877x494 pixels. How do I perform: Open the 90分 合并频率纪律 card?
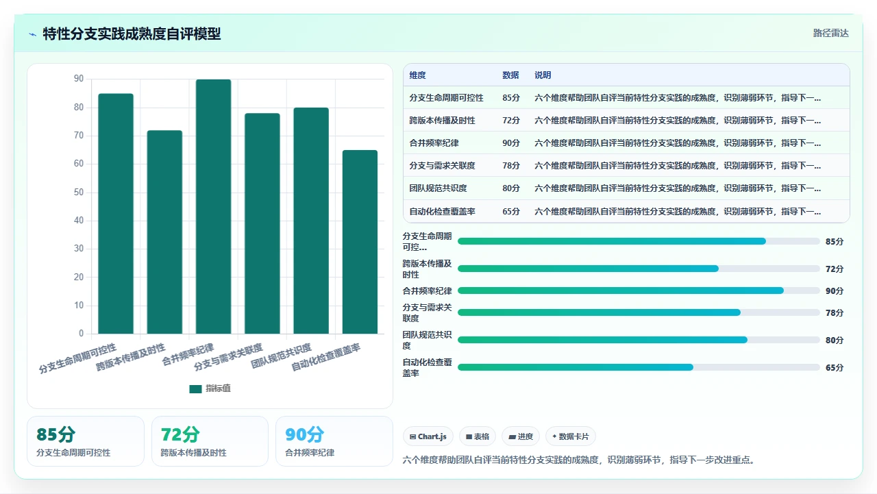pyautogui.click(x=334, y=441)
